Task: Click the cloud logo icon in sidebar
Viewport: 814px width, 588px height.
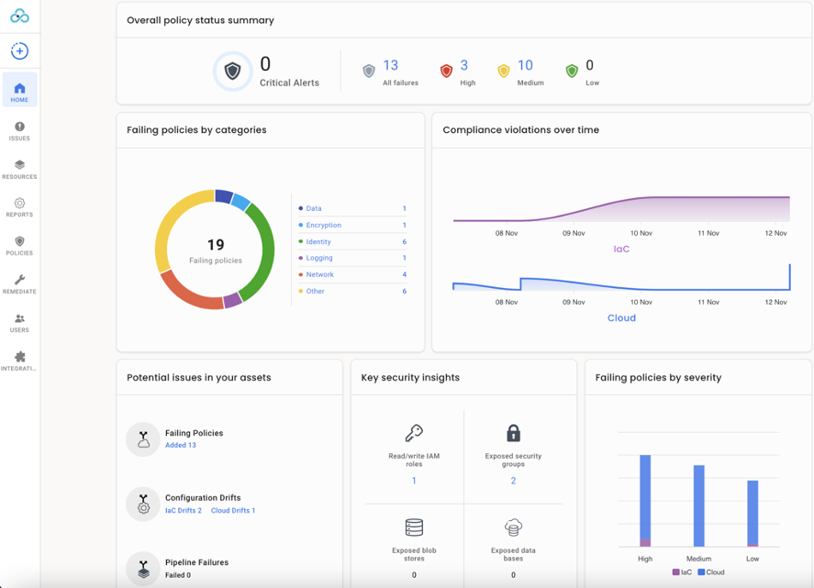Action: [x=19, y=17]
